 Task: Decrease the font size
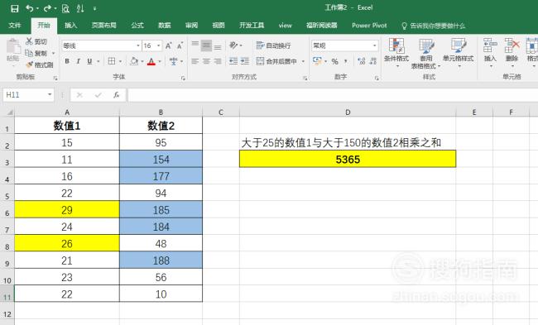(180, 45)
